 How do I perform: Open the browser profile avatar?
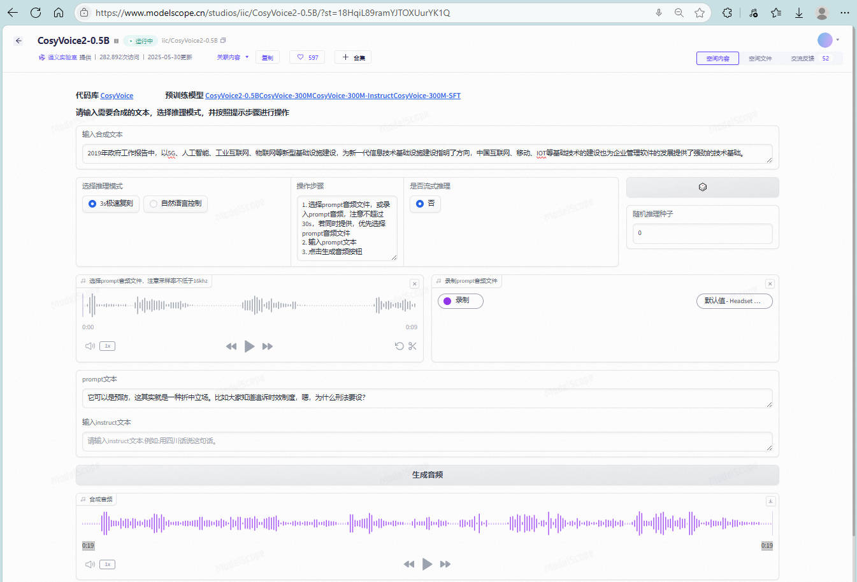[822, 13]
